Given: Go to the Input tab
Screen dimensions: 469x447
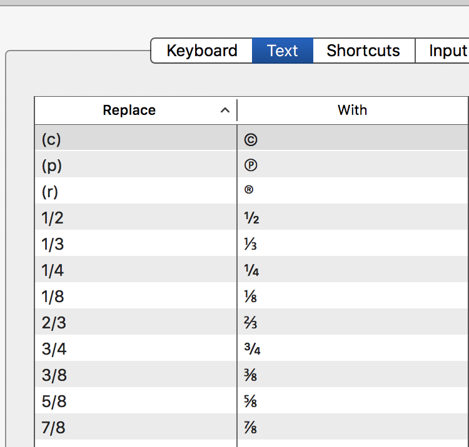Looking at the screenshot, I should pyautogui.click(x=446, y=51).
